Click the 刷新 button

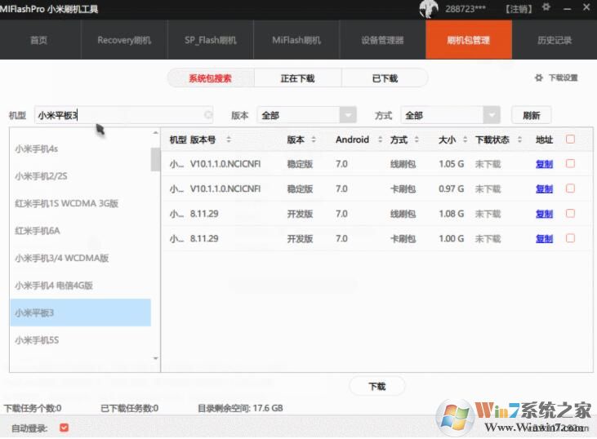coord(532,115)
